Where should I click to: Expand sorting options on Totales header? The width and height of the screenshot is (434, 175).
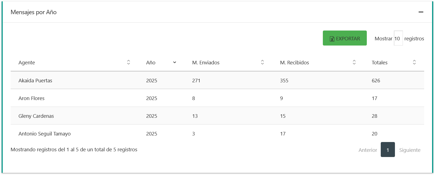[x=414, y=62]
